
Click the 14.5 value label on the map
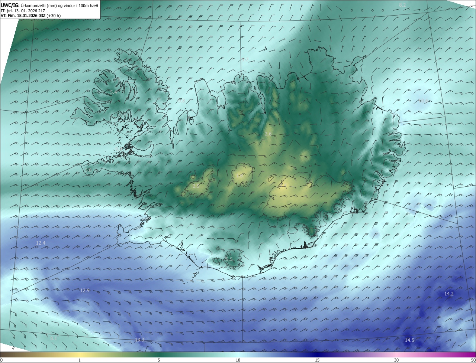coord(409,340)
